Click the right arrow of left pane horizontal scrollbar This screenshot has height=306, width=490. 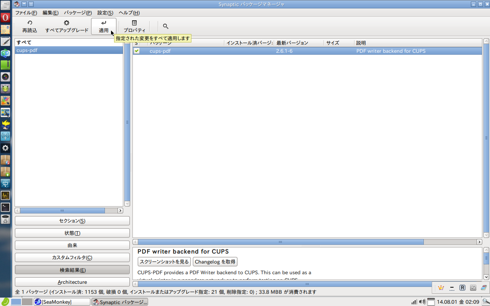point(120,210)
